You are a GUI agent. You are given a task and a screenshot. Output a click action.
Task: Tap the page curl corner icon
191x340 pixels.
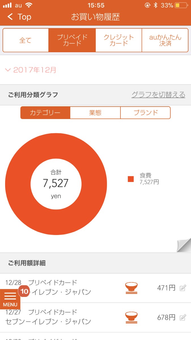click(184, 245)
